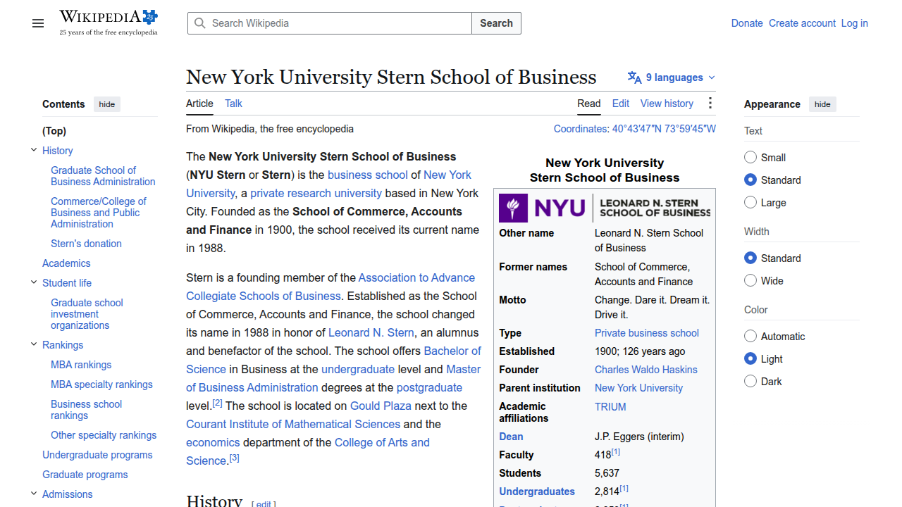Go to Undergraduate programs section
This screenshot has width=902, height=507.
pyautogui.click(x=97, y=455)
